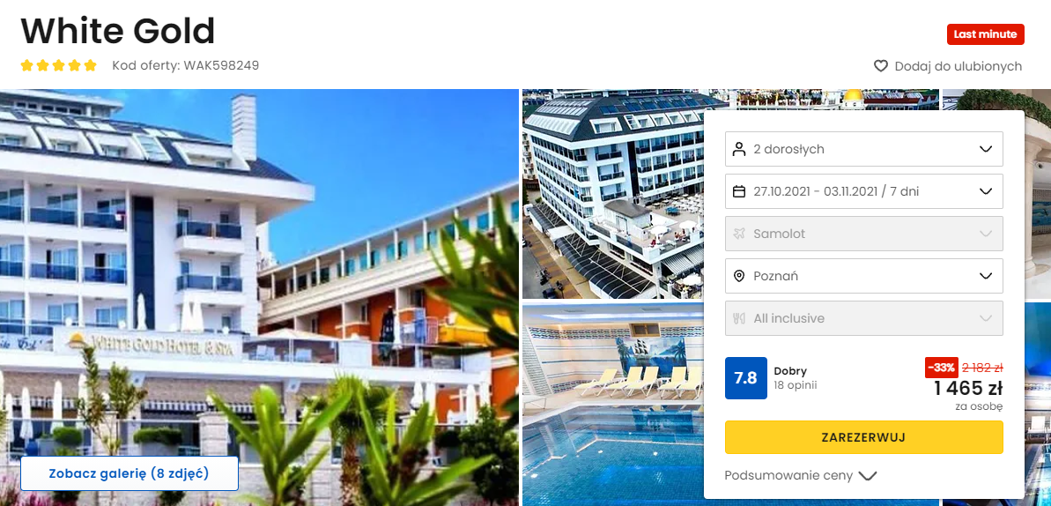Click the five-star hotel rating

pos(58,66)
